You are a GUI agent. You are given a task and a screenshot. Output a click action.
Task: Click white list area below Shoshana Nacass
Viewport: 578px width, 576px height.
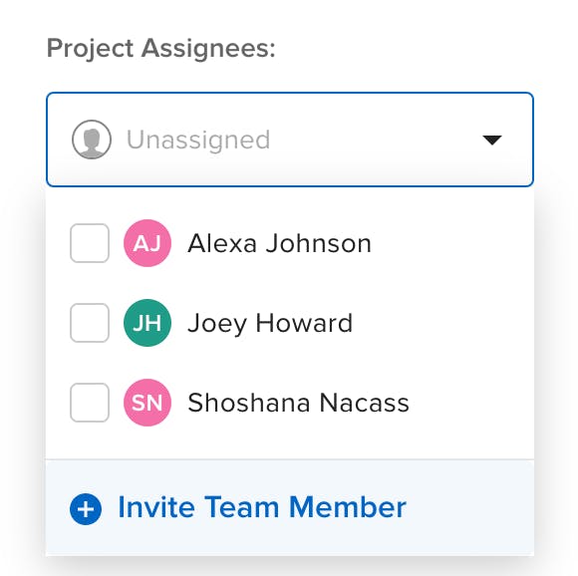click(290, 443)
